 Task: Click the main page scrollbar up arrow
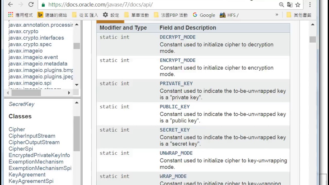click(x=313, y=25)
